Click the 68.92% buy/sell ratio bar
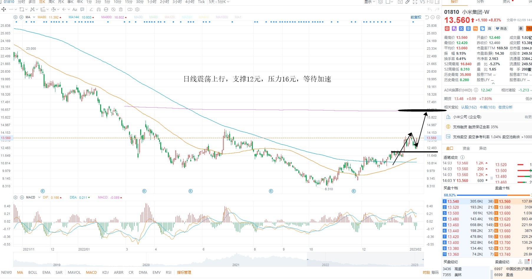This screenshot has height=279, width=532. [x=487, y=195]
